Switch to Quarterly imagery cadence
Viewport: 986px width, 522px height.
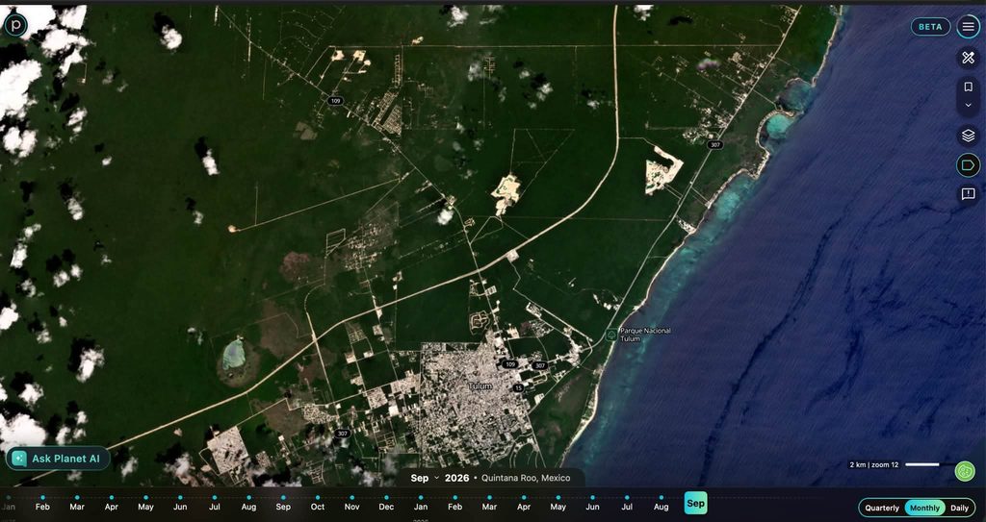882,508
